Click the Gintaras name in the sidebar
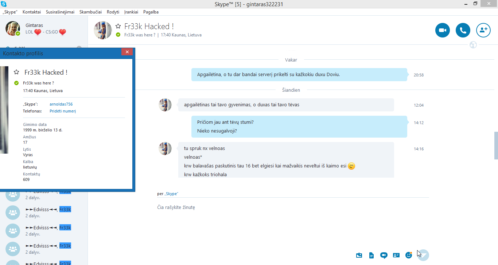Screen dimensions: 498x265 pyautogui.click(x=34, y=25)
